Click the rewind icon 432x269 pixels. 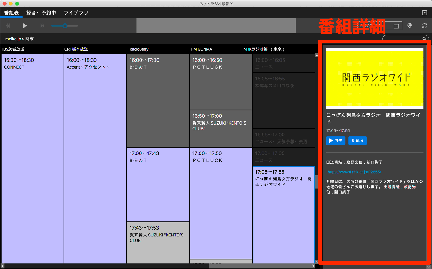7,26
